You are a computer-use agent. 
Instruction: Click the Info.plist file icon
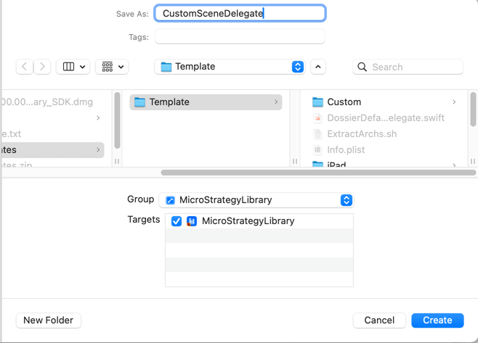point(317,149)
